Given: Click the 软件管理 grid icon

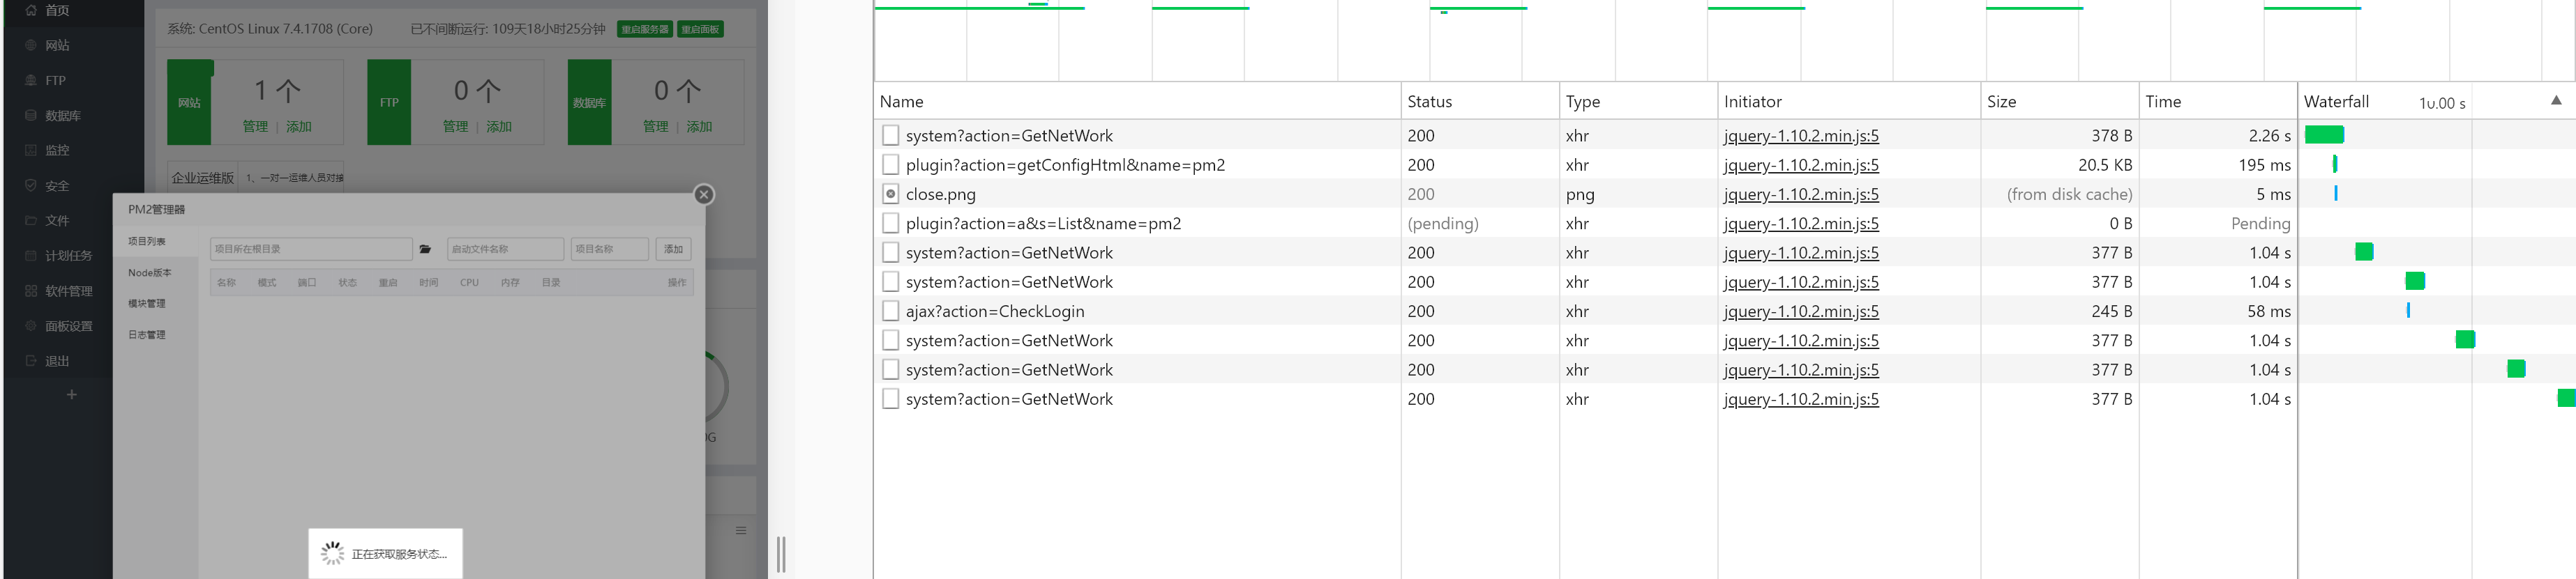Looking at the screenshot, I should (x=30, y=291).
